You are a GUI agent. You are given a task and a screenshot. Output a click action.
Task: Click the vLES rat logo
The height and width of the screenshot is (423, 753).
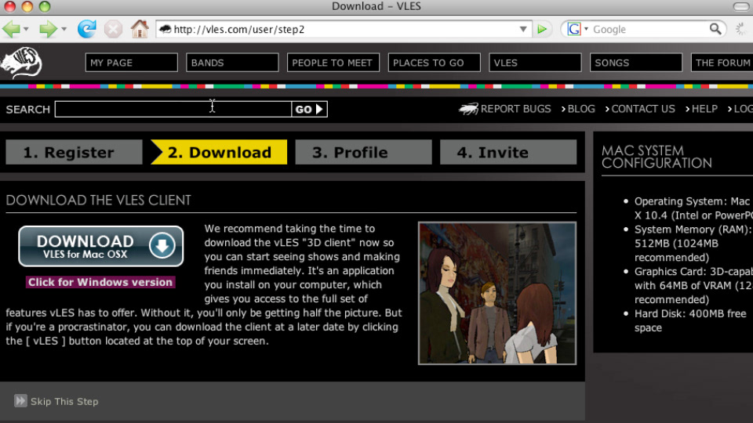22,63
